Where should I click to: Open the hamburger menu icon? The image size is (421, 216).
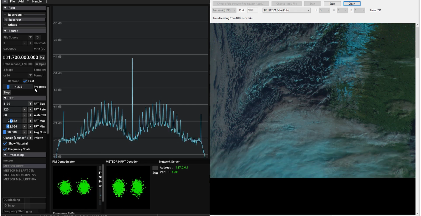(x=5, y=2)
